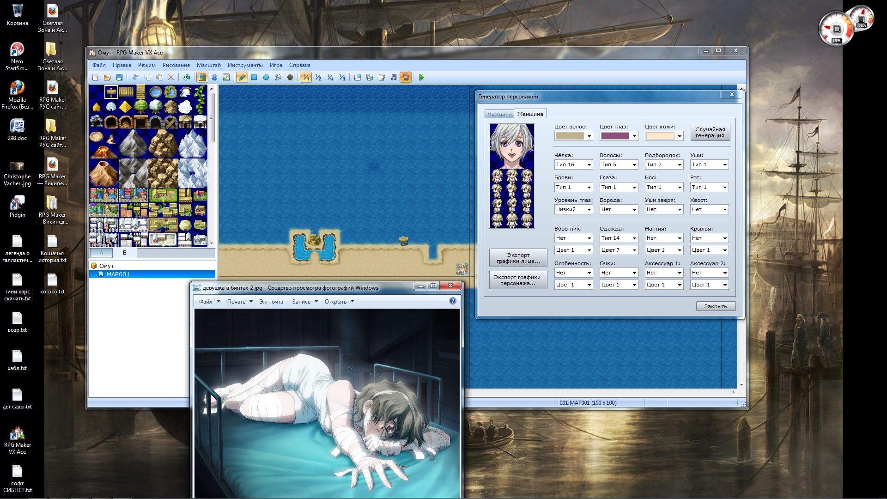Open the Очки type dropdown
Screen dimensions: 887x499
[619, 273]
